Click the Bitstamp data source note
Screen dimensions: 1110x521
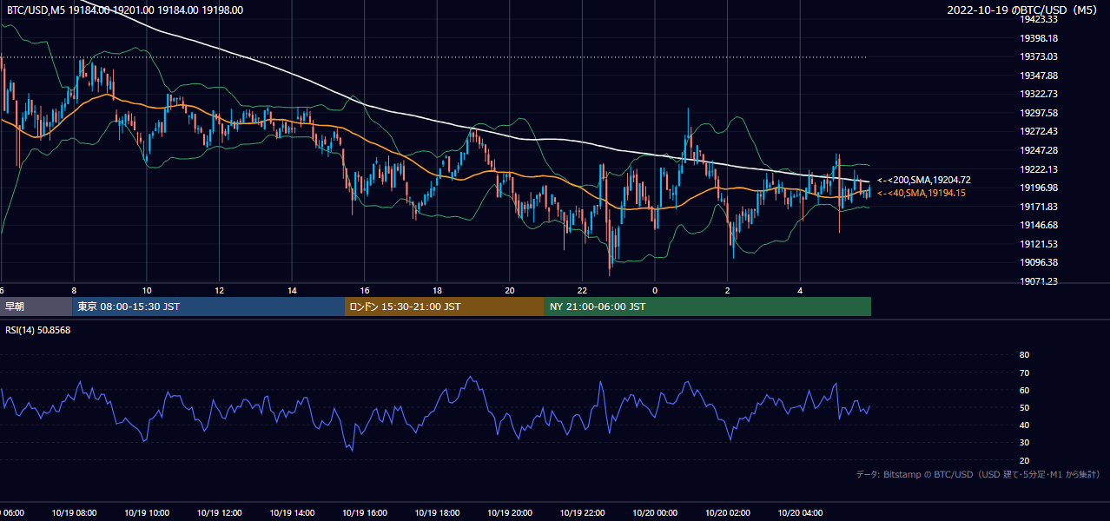(978, 475)
